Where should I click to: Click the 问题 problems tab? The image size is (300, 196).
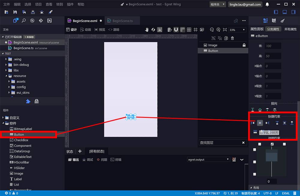(x=102, y=160)
